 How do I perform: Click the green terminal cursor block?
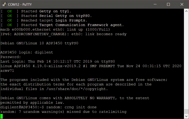tap(2, 116)
